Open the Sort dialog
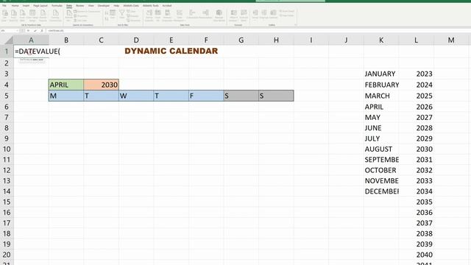Screen dimensions: 471x265 (x=113, y=14)
